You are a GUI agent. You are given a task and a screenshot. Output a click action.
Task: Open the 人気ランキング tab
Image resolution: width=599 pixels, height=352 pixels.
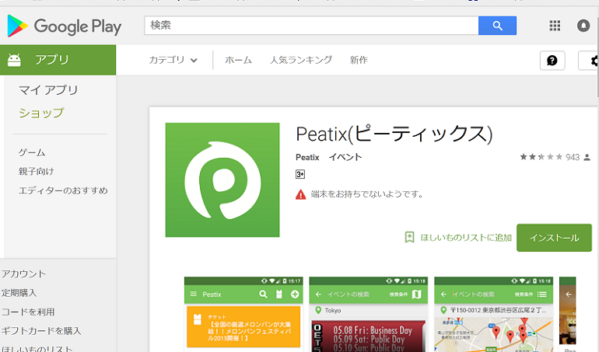click(x=301, y=60)
